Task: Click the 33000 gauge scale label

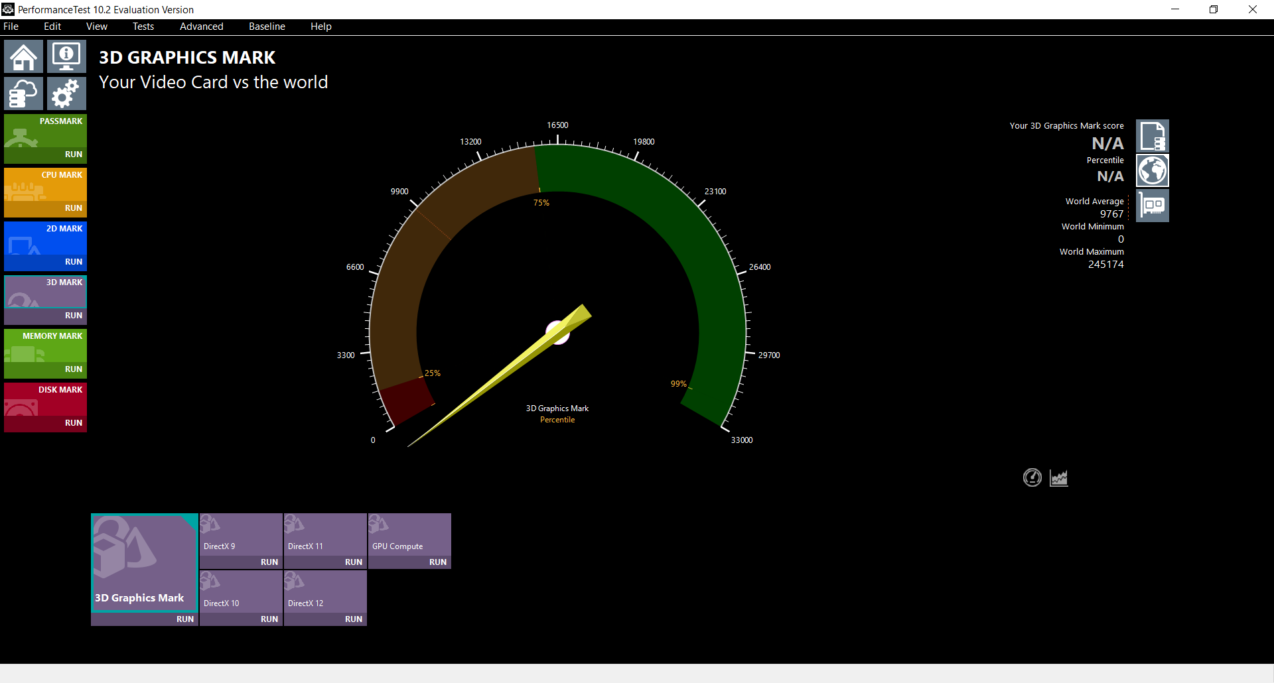Action: (x=742, y=440)
